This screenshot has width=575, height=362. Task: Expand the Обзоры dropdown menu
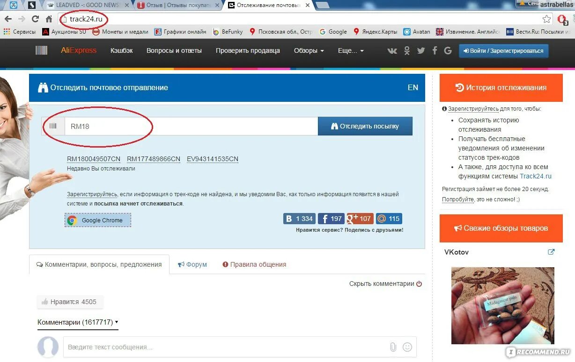coord(309,50)
